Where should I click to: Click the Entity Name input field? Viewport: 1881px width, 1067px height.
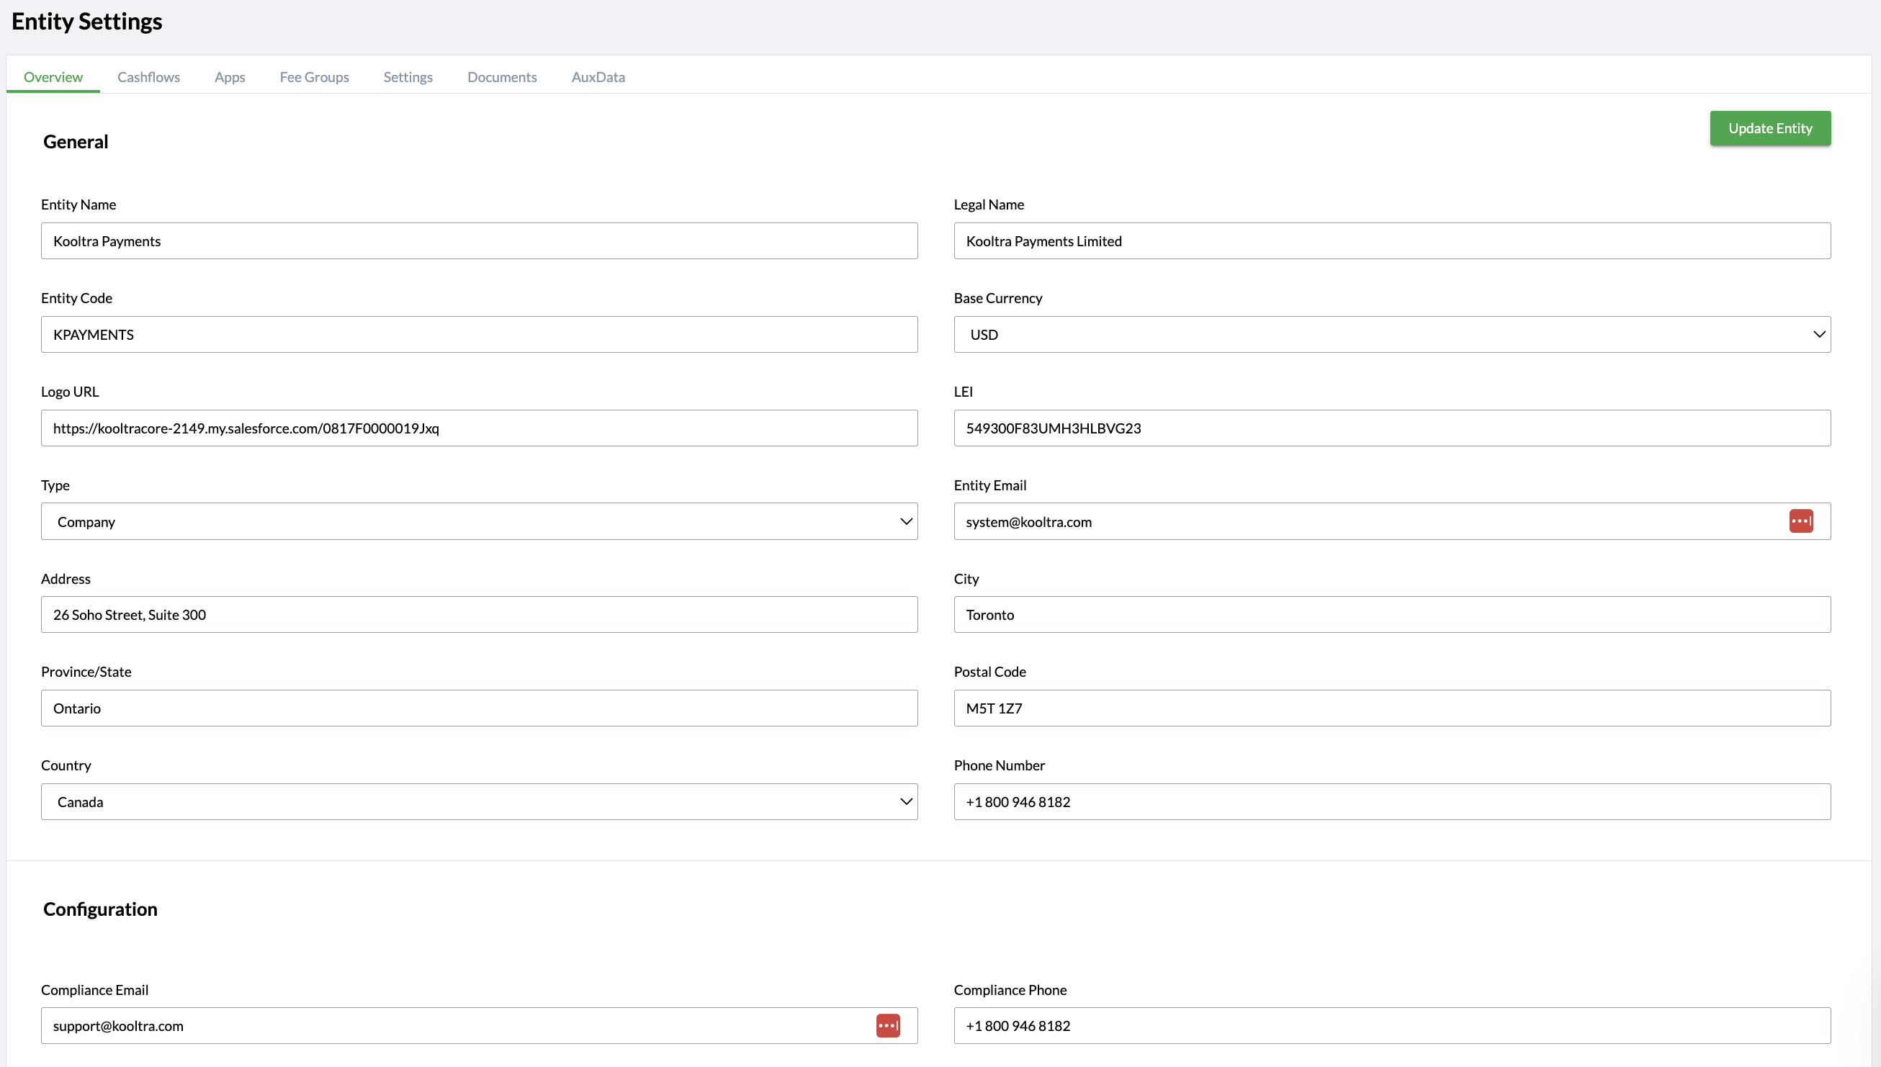coord(479,241)
